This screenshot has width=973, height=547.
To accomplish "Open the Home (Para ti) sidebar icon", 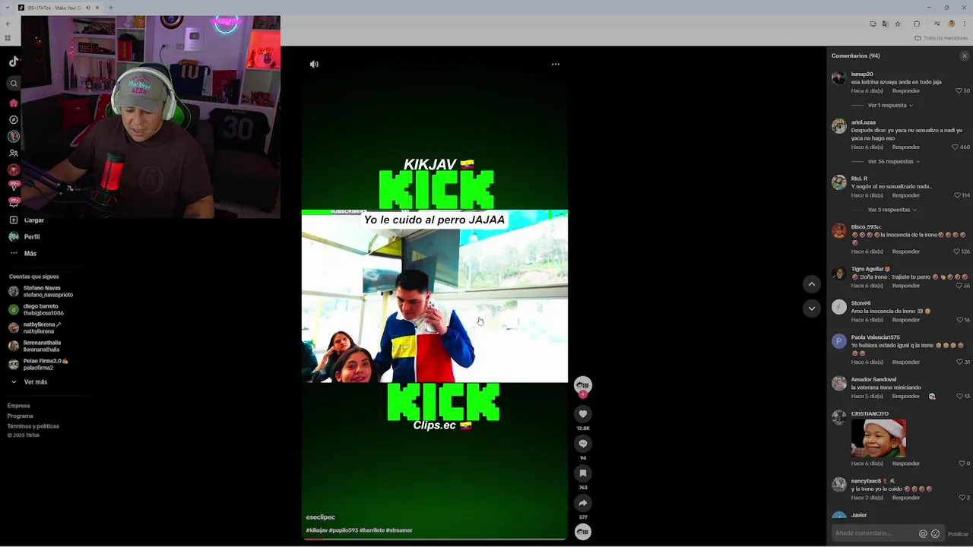I will (14, 103).
